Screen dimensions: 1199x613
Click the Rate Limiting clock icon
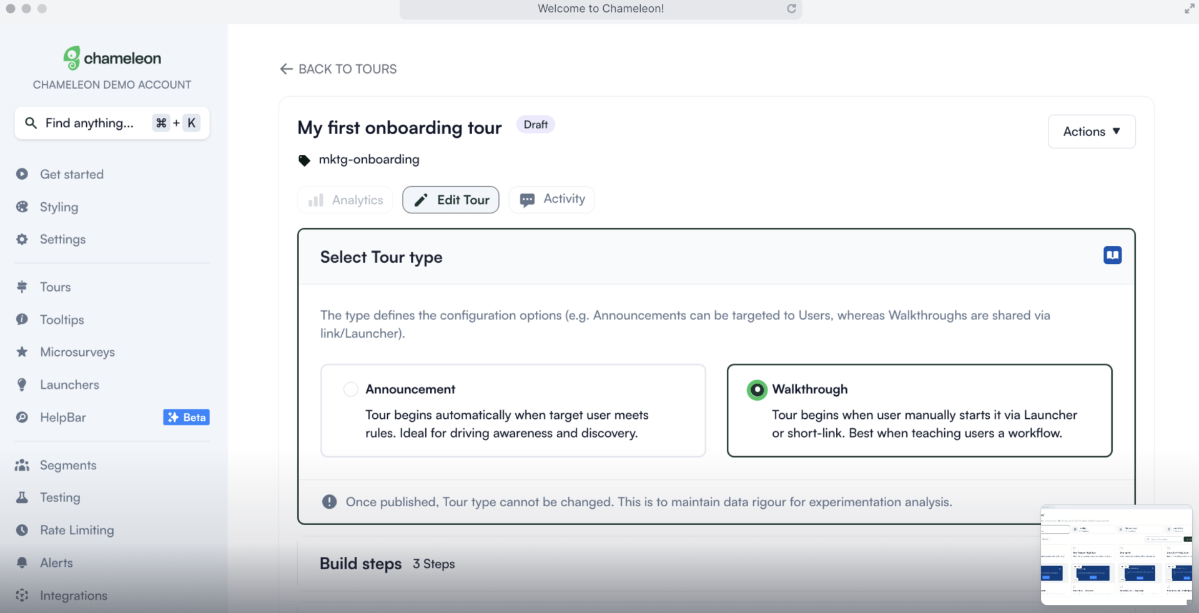point(22,530)
